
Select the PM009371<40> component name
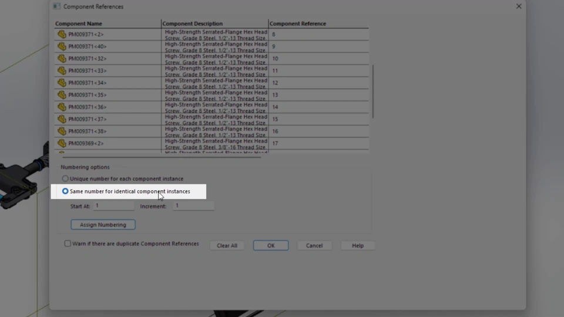pyautogui.click(x=88, y=46)
